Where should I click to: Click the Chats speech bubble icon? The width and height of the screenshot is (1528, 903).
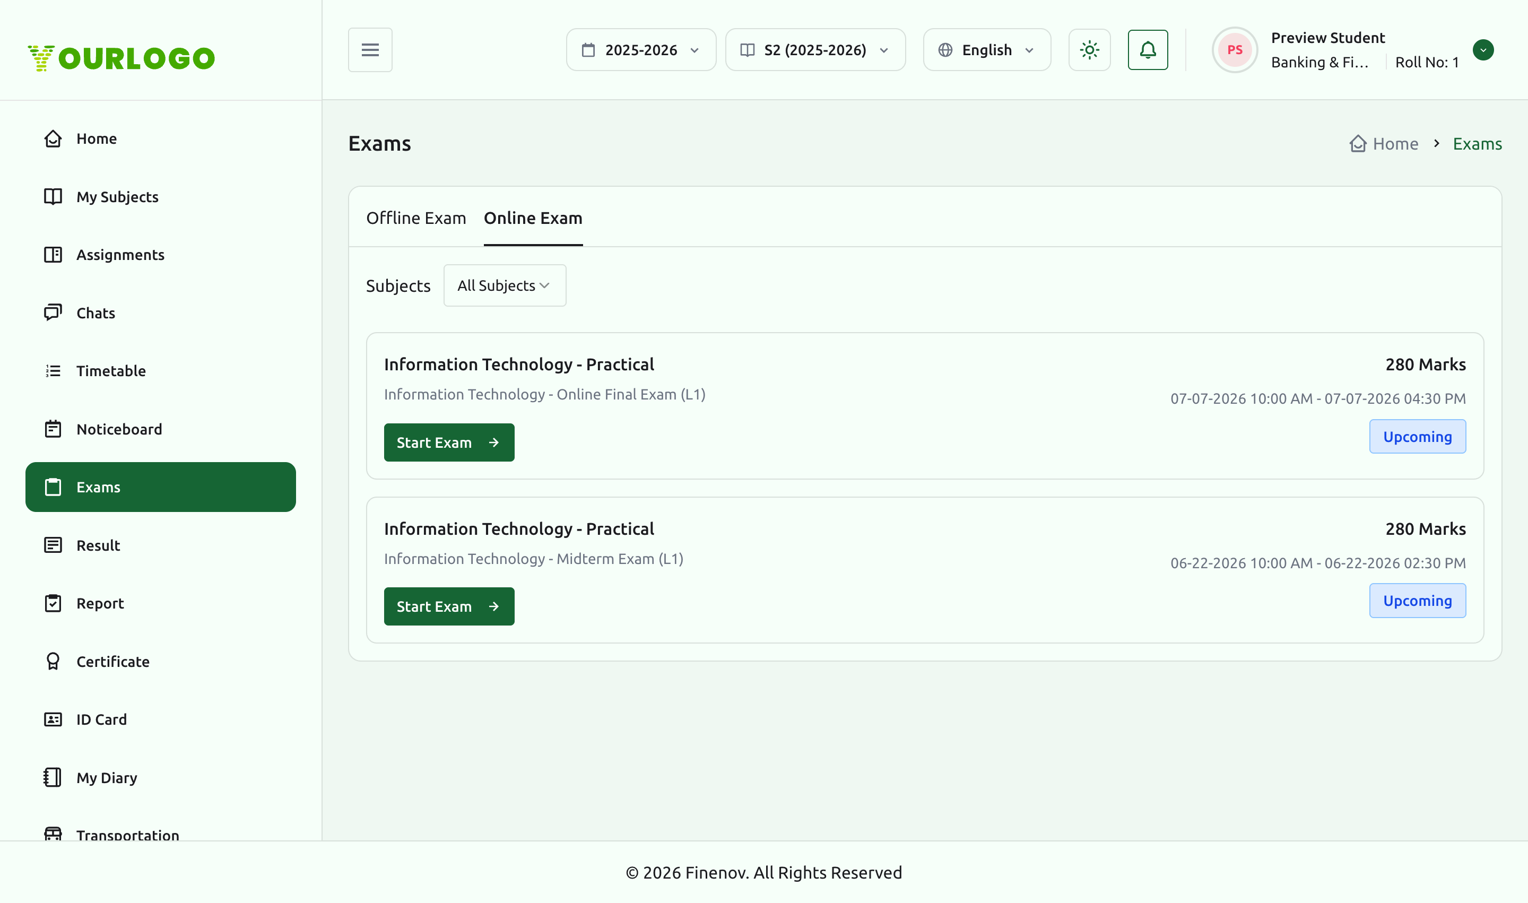[x=53, y=313]
